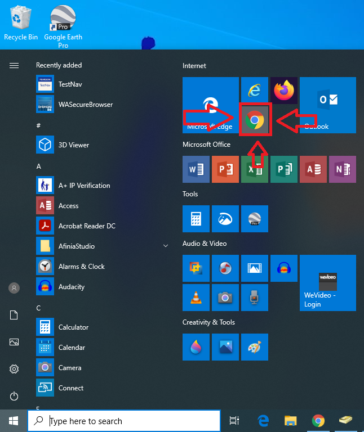This screenshot has width=364, height=432.
Task: Open the Google Chrome tile in Internet group
Action: click(x=255, y=120)
